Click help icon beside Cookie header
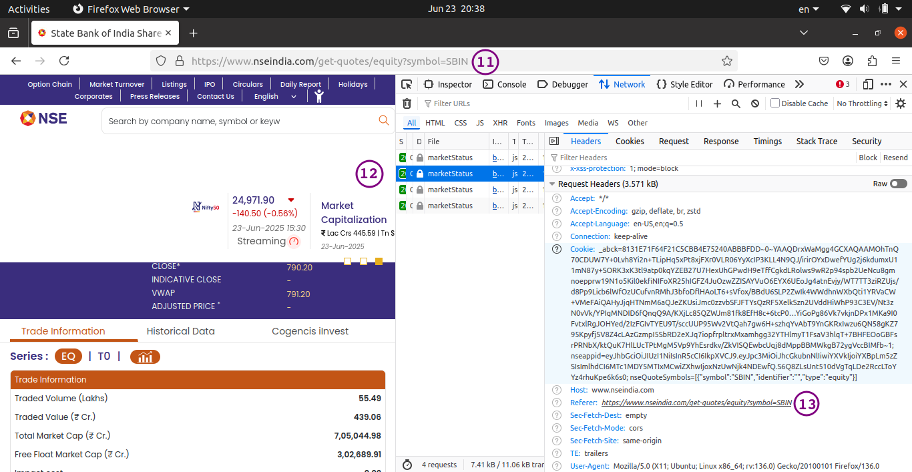Viewport: 912px width, 472px height. (556, 249)
